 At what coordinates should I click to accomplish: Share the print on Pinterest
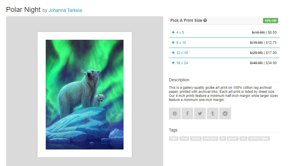(x=175, y=113)
